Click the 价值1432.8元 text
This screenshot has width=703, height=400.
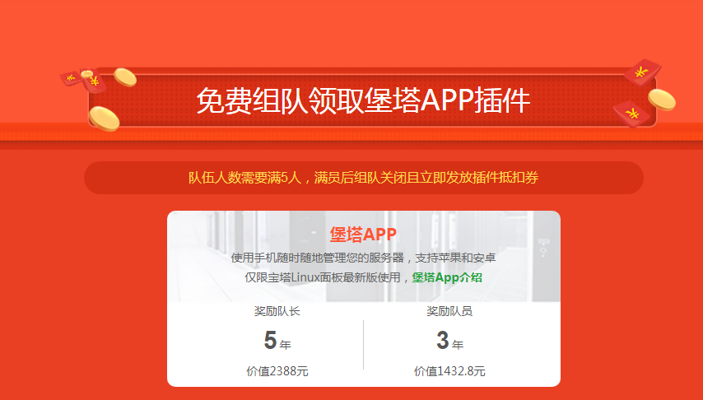pos(449,371)
